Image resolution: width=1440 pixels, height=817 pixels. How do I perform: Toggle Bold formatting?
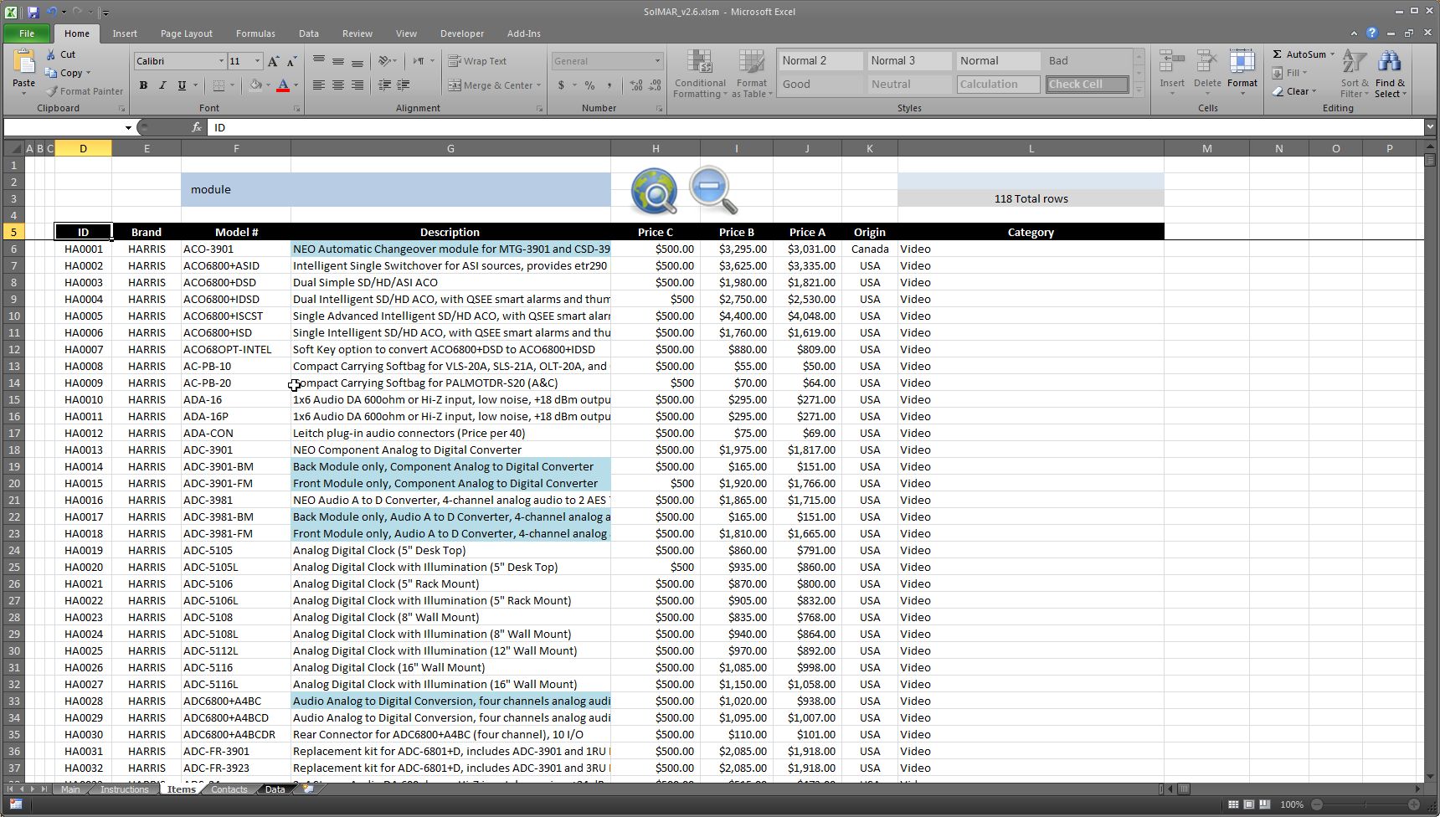pos(143,85)
